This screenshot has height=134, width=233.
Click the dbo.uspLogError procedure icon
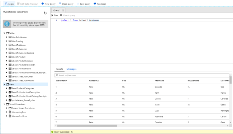click(x=10, y=112)
